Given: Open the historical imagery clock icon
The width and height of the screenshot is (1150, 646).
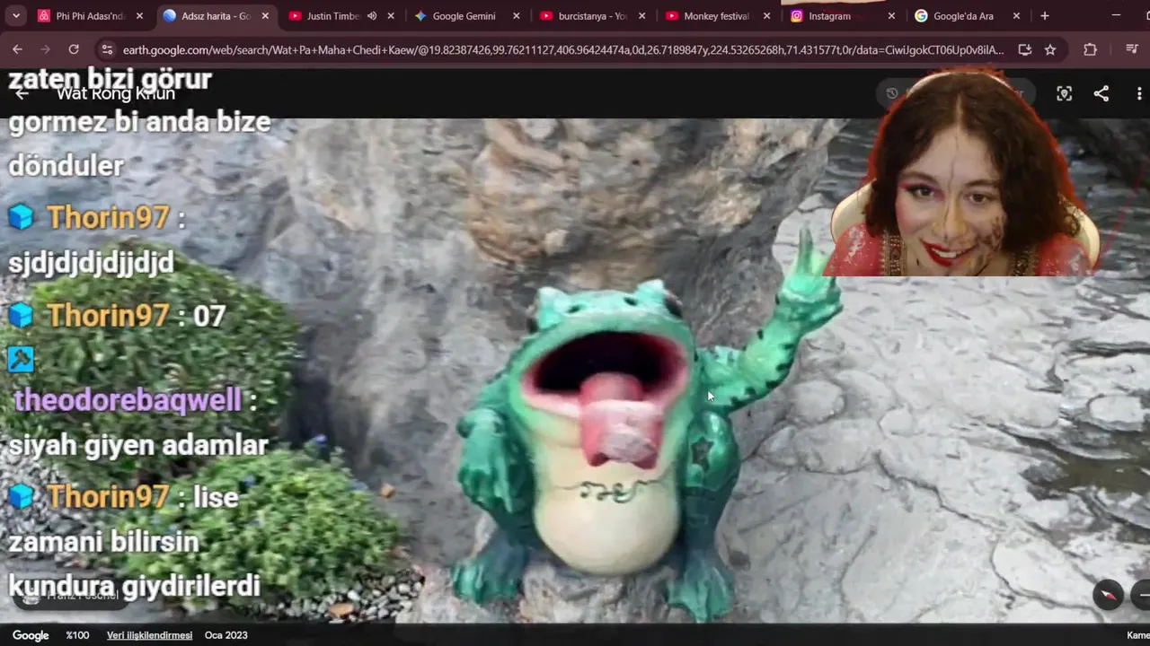Looking at the screenshot, I should coord(892,93).
